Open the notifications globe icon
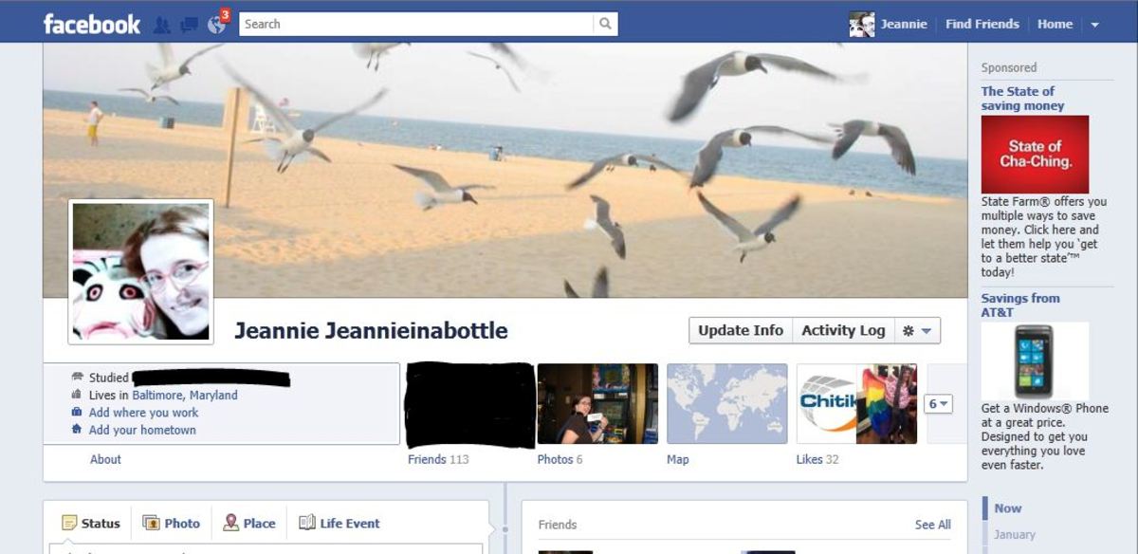 click(215, 25)
